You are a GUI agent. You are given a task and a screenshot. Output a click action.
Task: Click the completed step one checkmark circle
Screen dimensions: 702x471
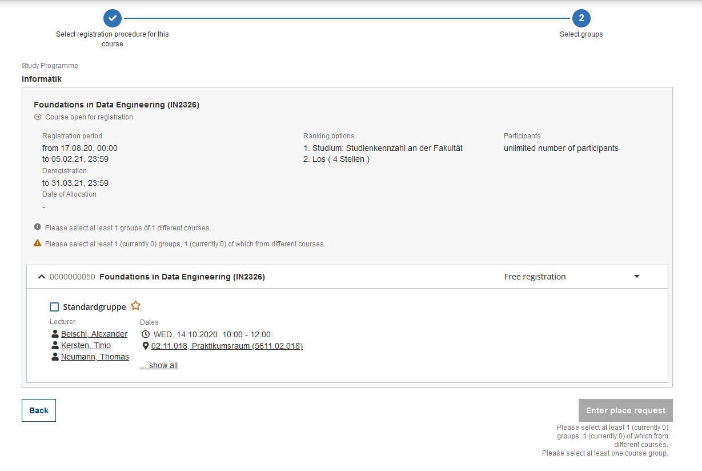point(113,18)
